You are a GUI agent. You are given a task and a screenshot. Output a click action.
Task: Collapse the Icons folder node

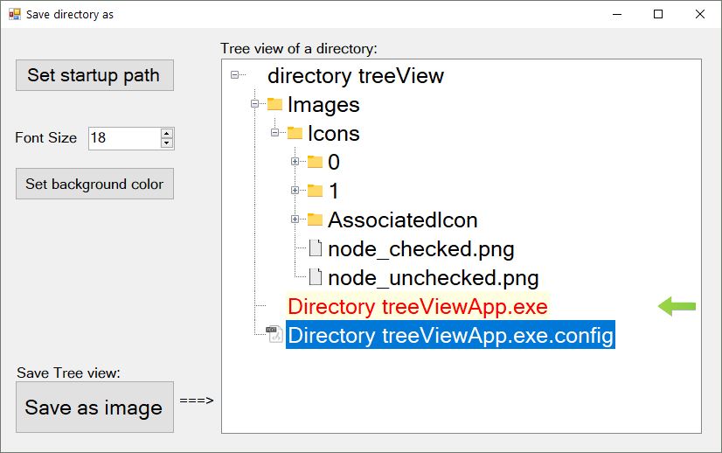(274, 133)
